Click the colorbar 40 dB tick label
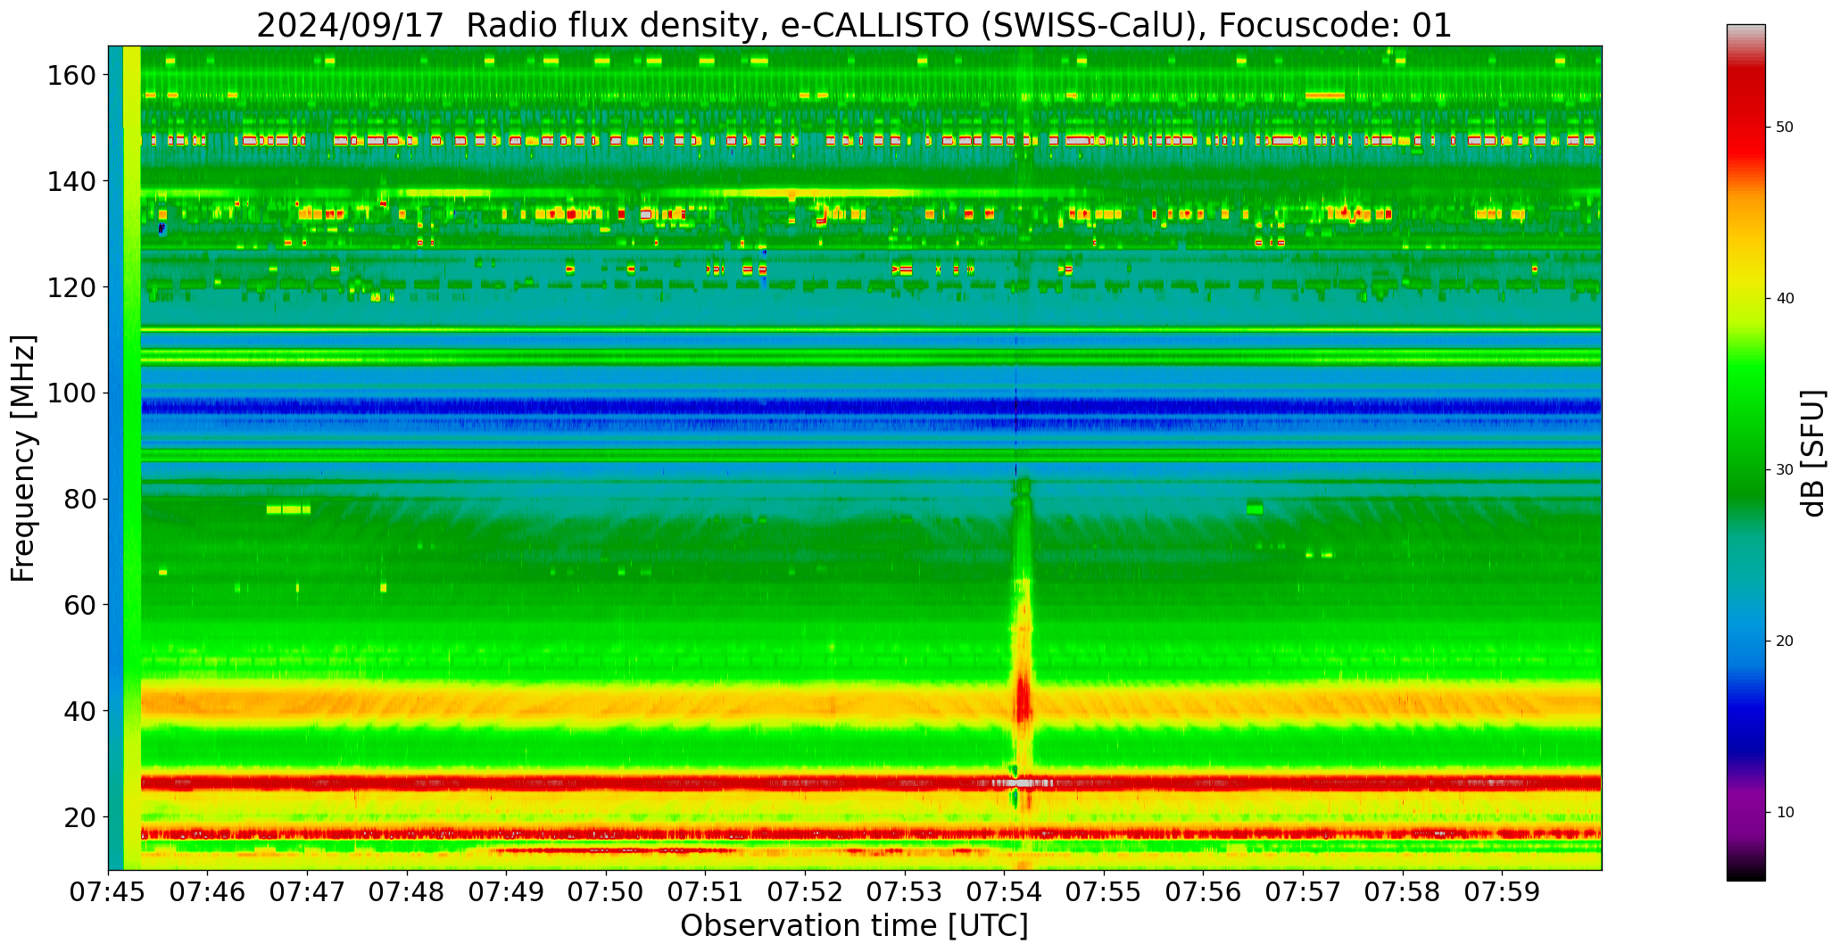The width and height of the screenshot is (1840, 952). click(1785, 299)
